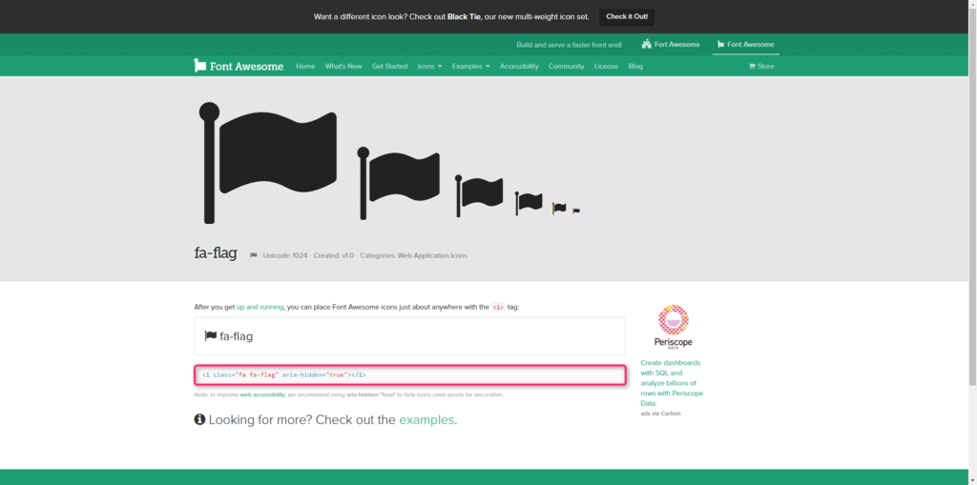Follow the 'up and running' link
The width and height of the screenshot is (977, 485).
click(260, 307)
